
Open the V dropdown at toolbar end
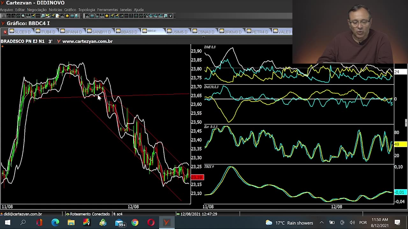[x=171, y=16]
